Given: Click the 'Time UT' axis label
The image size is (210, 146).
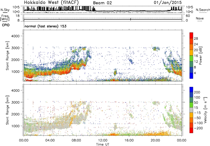Looking at the screenshot, I should pyautogui.click(x=103, y=144).
